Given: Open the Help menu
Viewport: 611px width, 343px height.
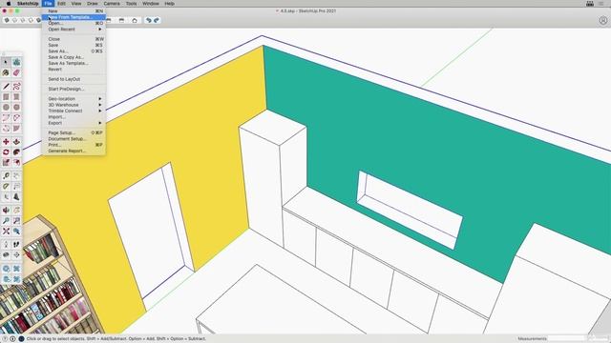Looking at the screenshot, I should (169, 4).
